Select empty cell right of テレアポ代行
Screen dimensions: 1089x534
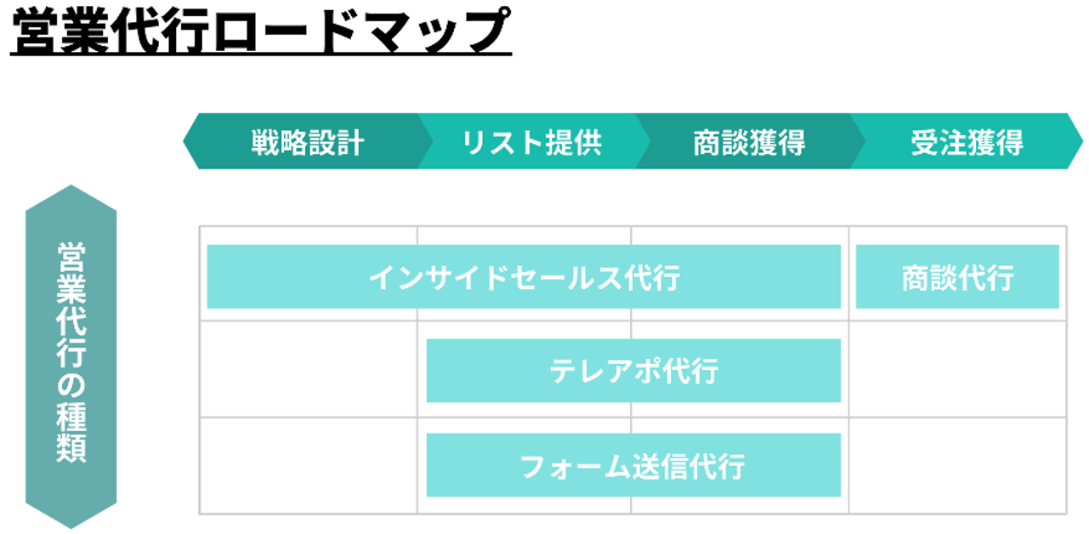(x=957, y=369)
